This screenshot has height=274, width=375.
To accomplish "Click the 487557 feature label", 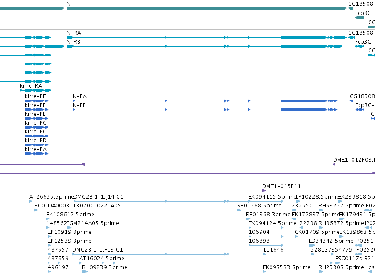I will point(58,250).
